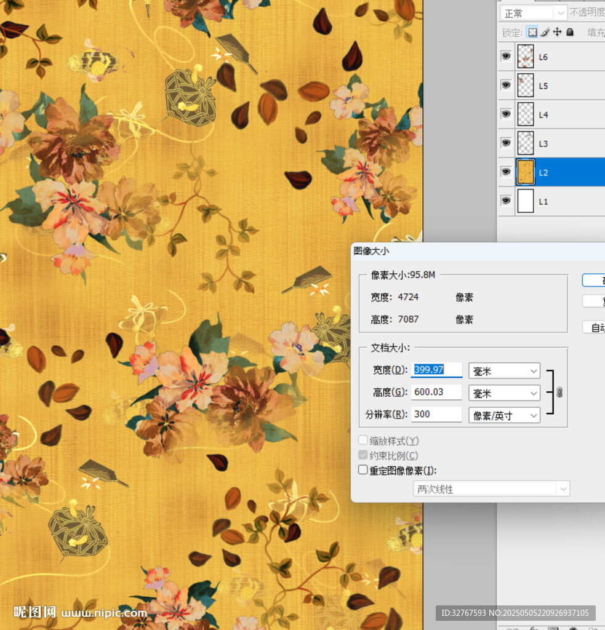The height and width of the screenshot is (630, 605).
Task: Click the 不透明度 opacity label
Action: pos(587,12)
